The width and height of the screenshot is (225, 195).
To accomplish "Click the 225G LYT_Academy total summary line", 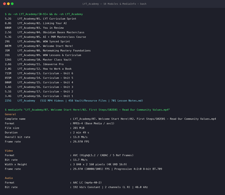I will pos(74,101).
